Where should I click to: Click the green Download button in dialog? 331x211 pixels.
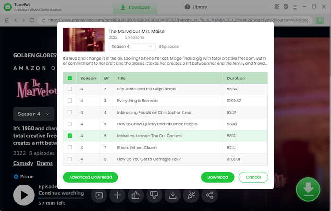tap(218, 177)
